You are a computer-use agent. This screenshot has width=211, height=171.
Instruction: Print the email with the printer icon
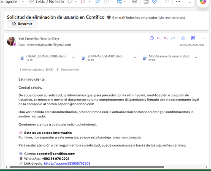point(135,2)
